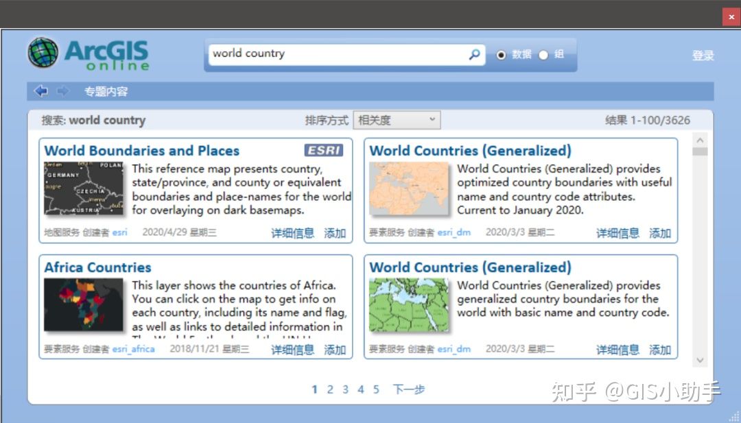This screenshot has width=741, height=423.
Task: Go to results page 4
Action: pos(361,389)
